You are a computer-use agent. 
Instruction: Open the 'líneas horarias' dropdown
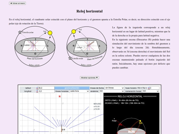point(79,91)
